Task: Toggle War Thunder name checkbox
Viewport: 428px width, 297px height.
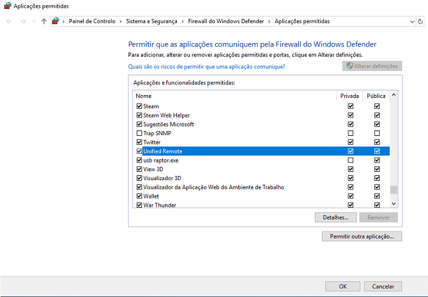Action: (x=139, y=205)
